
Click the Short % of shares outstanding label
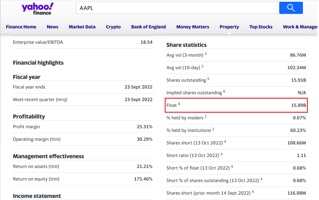tap(214, 181)
